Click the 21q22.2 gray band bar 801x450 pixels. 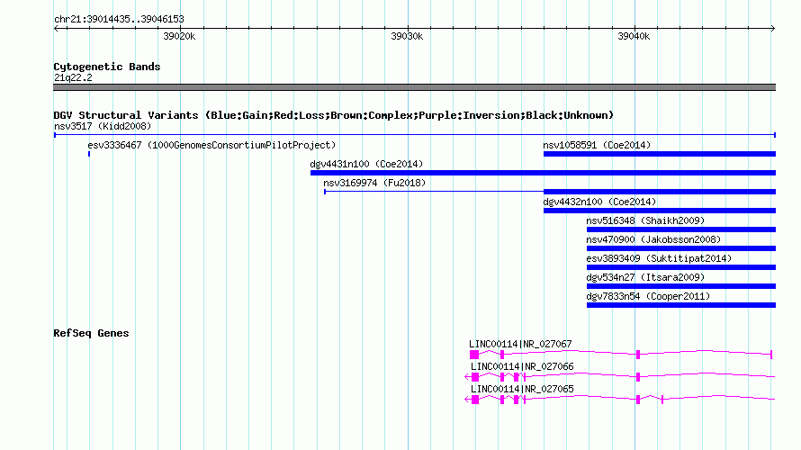click(x=414, y=87)
